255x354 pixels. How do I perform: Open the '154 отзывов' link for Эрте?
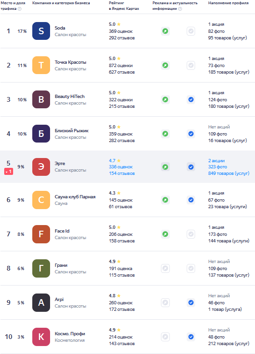(x=122, y=173)
